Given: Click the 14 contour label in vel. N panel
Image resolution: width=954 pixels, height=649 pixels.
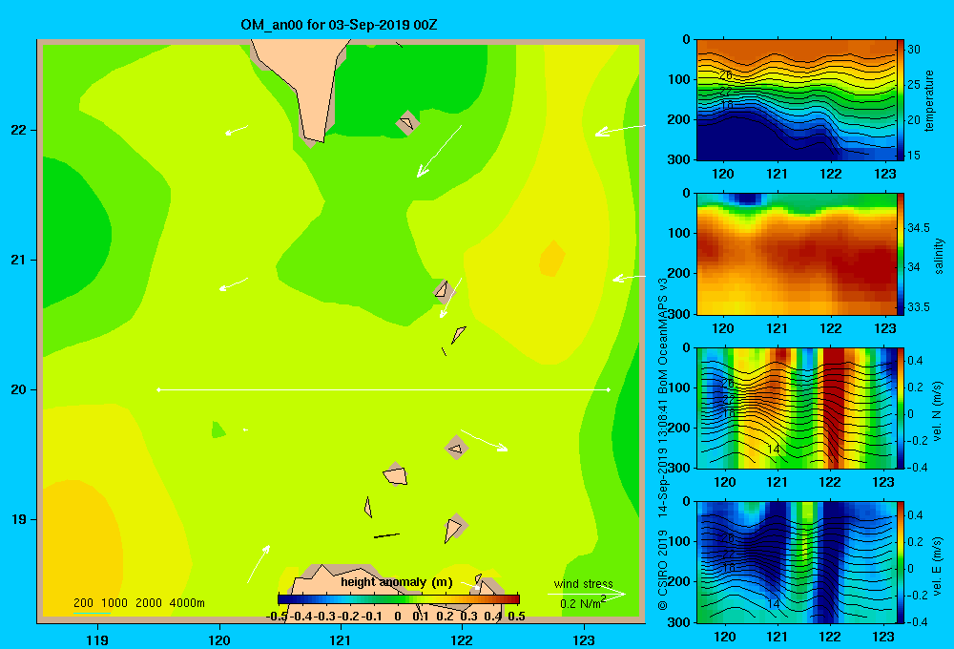Looking at the screenshot, I should tap(773, 450).
